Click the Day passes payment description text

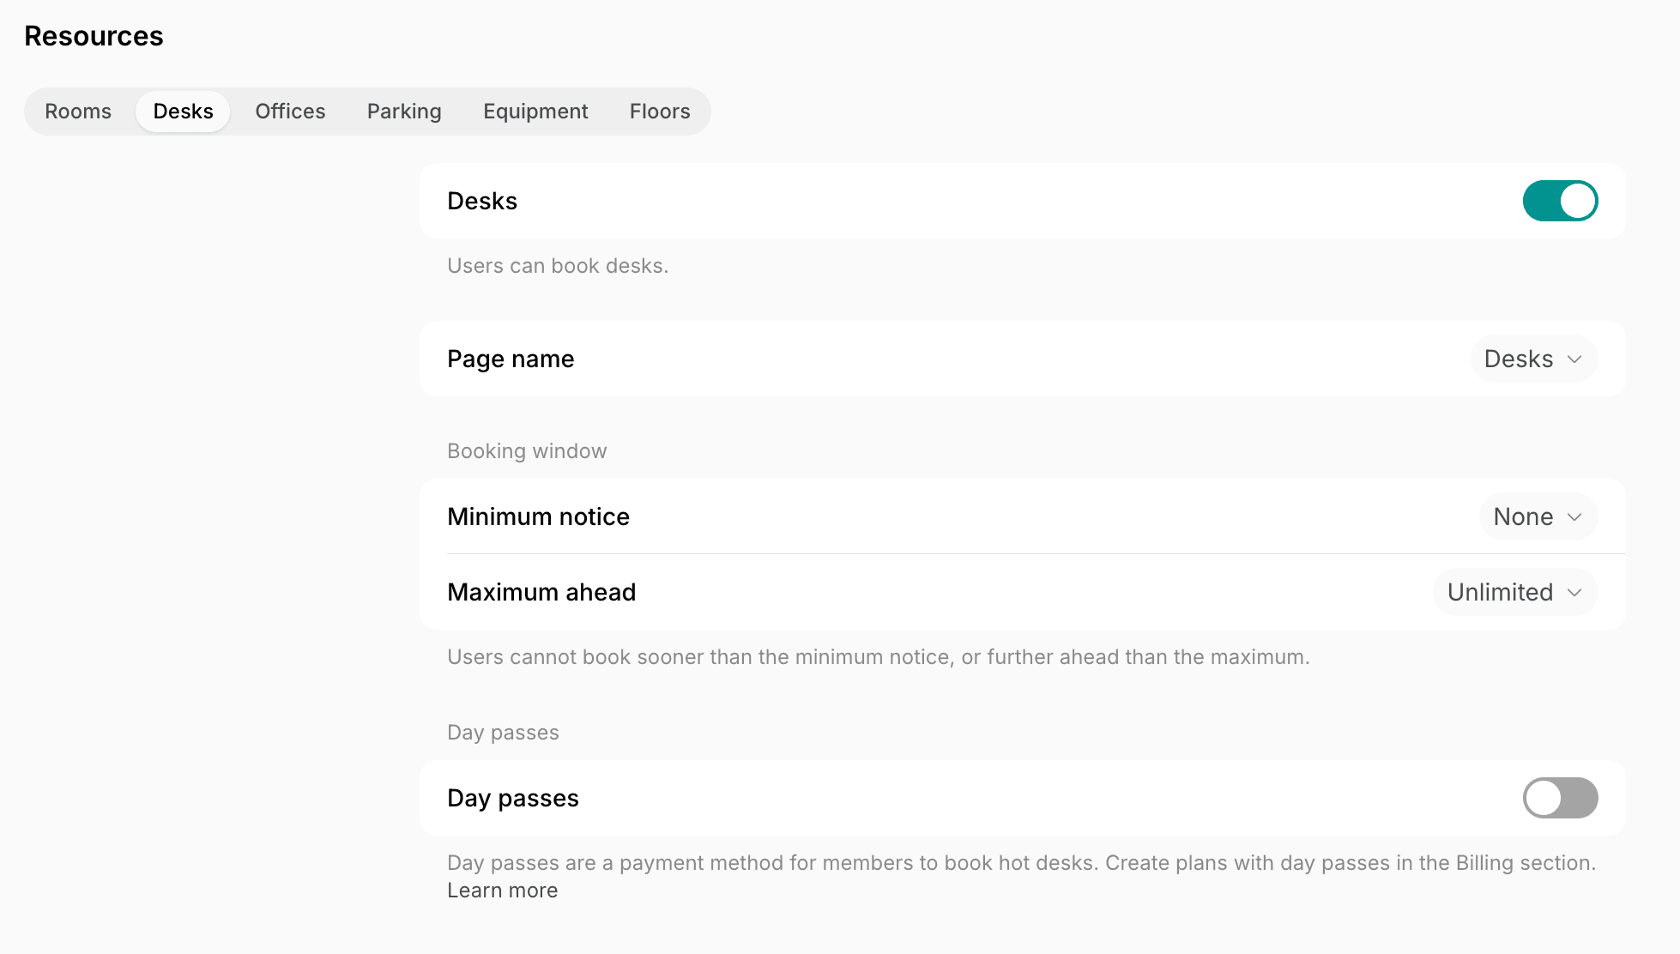1021,863
